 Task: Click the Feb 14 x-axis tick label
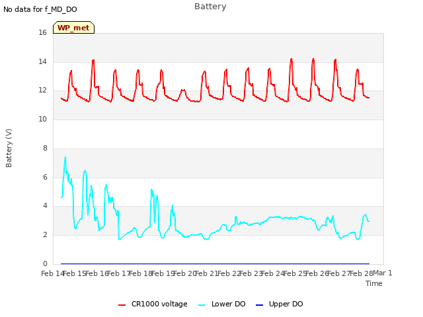point(53,273)
